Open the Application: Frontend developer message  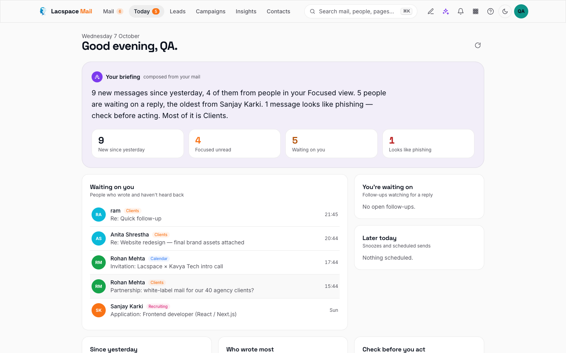coord(215,310)
